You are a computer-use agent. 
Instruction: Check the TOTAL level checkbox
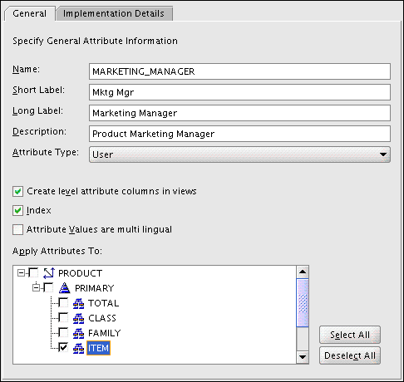point(63,303)
